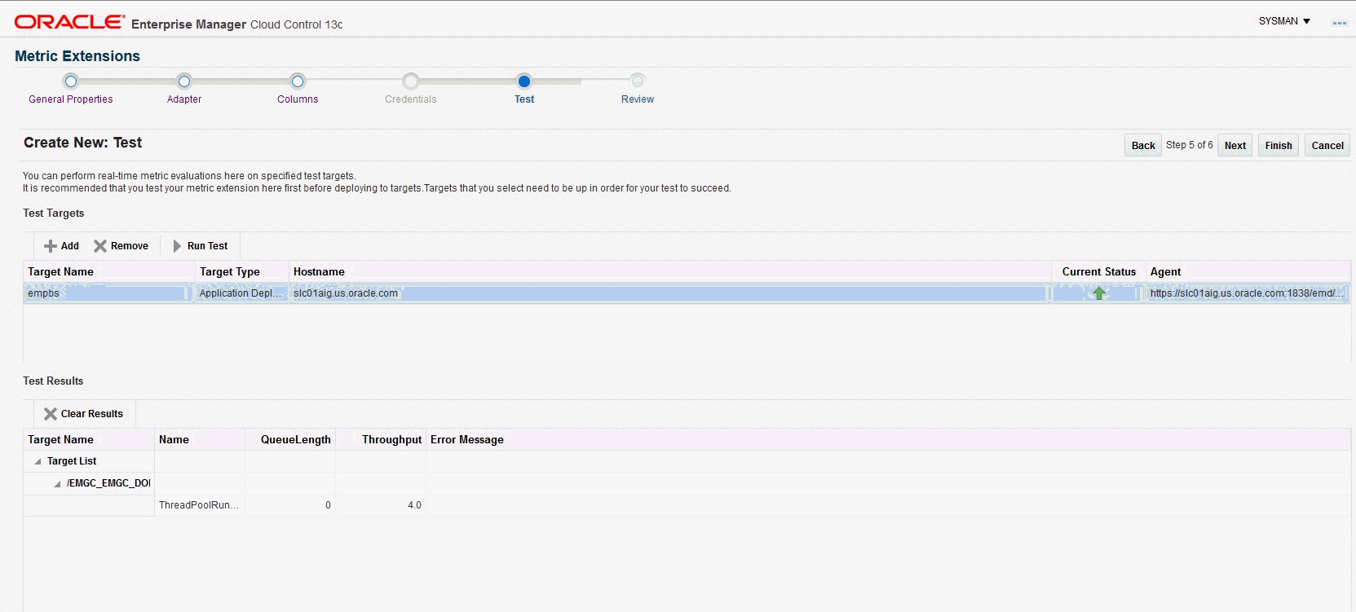Viewport: 1356px width, 612px height.
Task: Go to the Columns step
Action: click(298, 99)
